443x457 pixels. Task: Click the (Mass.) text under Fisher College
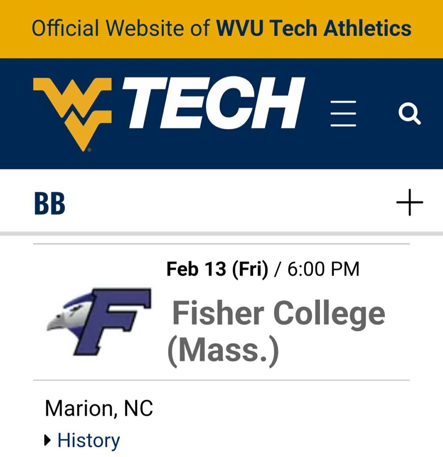223,351
